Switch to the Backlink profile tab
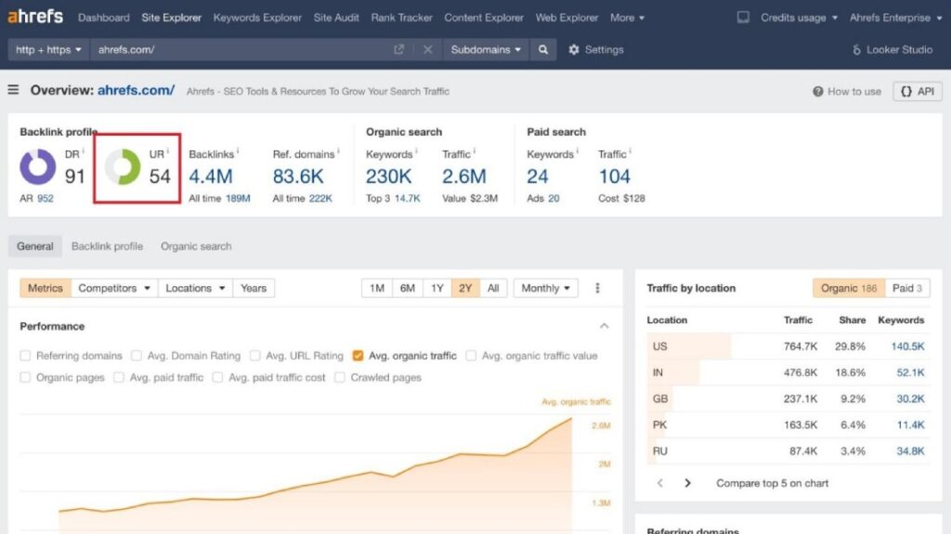The image size is (951, 534). (x=107, y=246)
